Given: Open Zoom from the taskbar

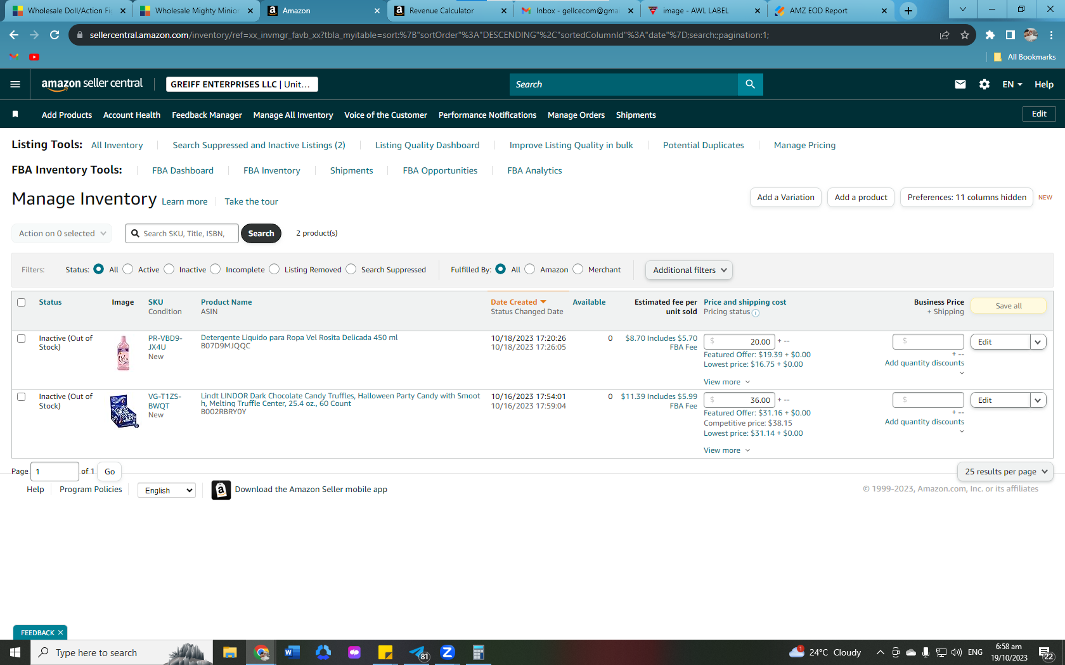Looking at the screenshot, I should coord(448,652).
